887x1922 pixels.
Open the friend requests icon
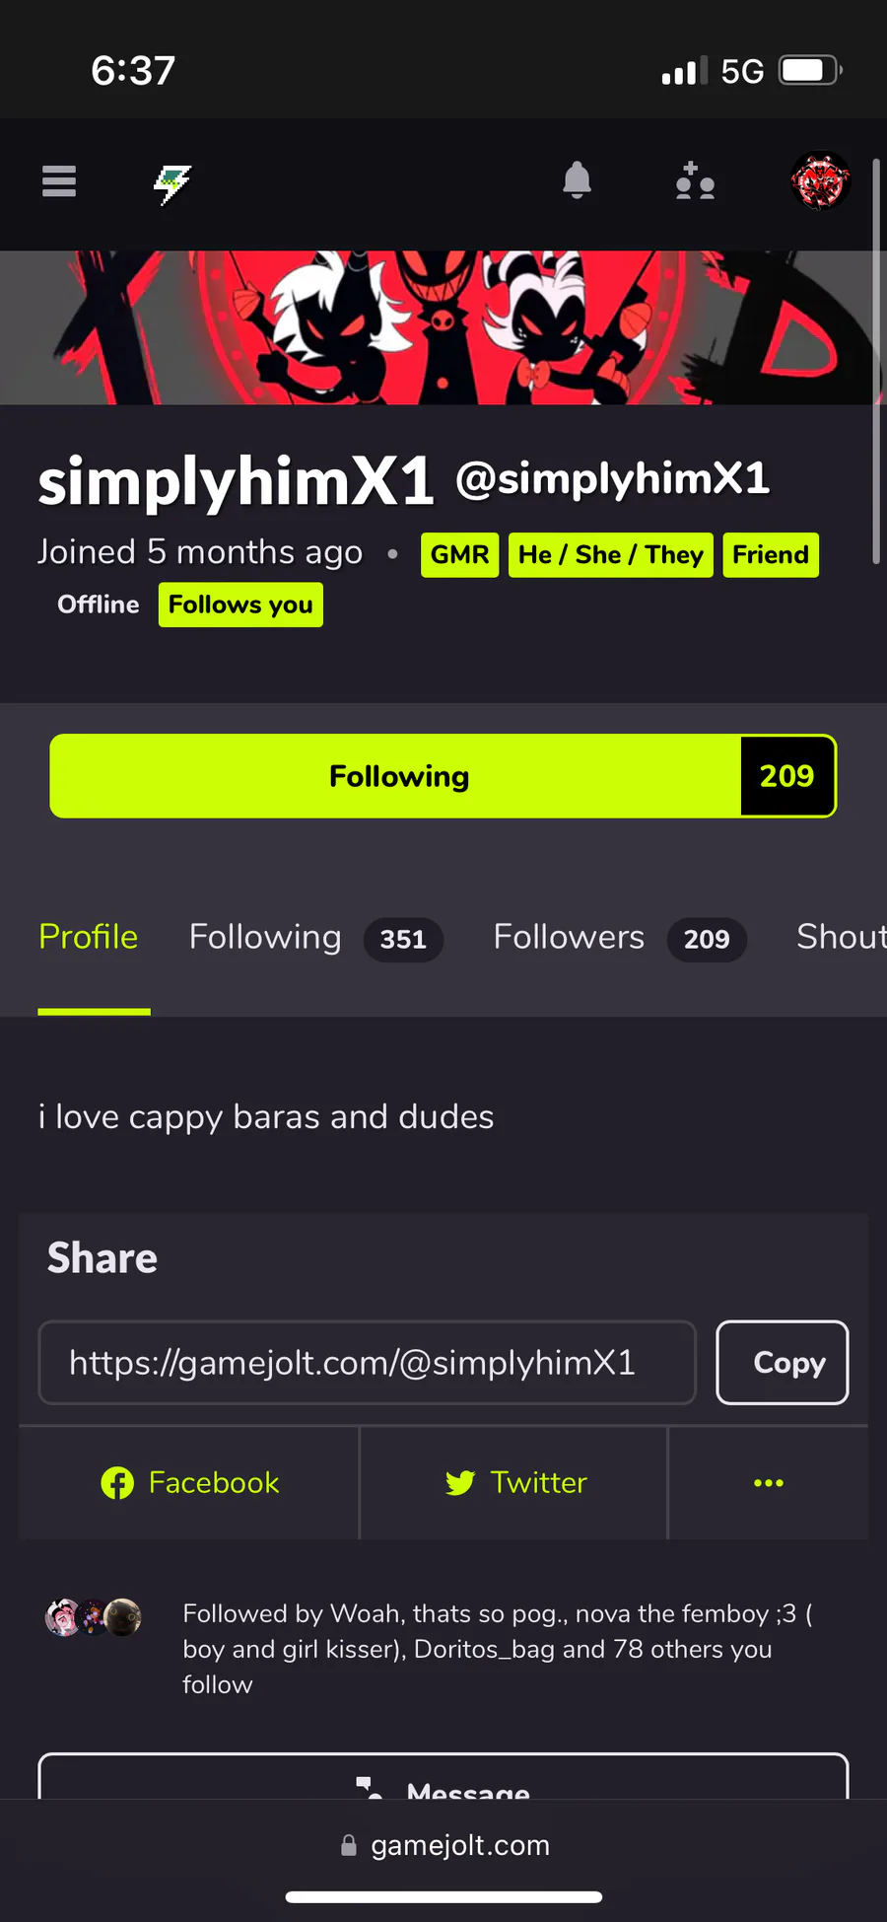click(695, 181)
